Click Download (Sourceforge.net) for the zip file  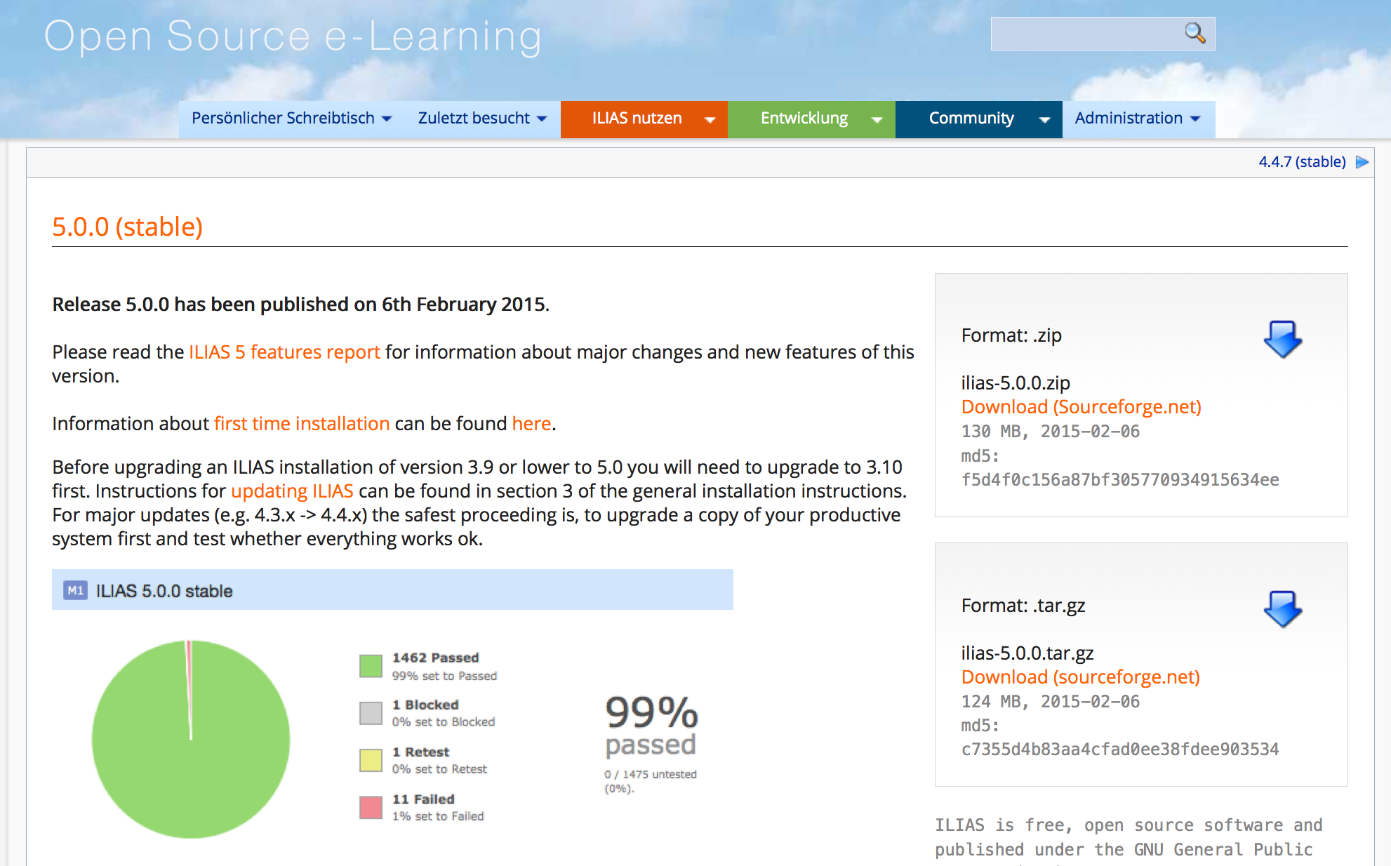(1081, 407)
